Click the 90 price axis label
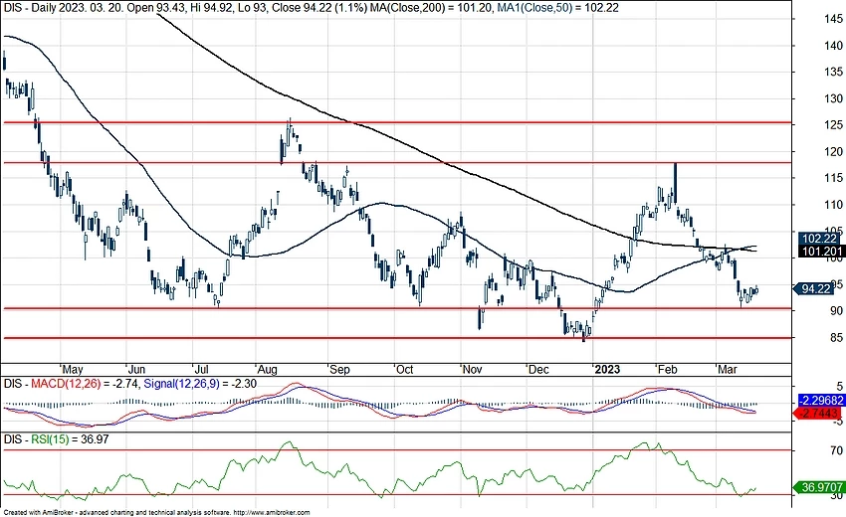Viewport: 846px width, 517px height. click(836, 311)
